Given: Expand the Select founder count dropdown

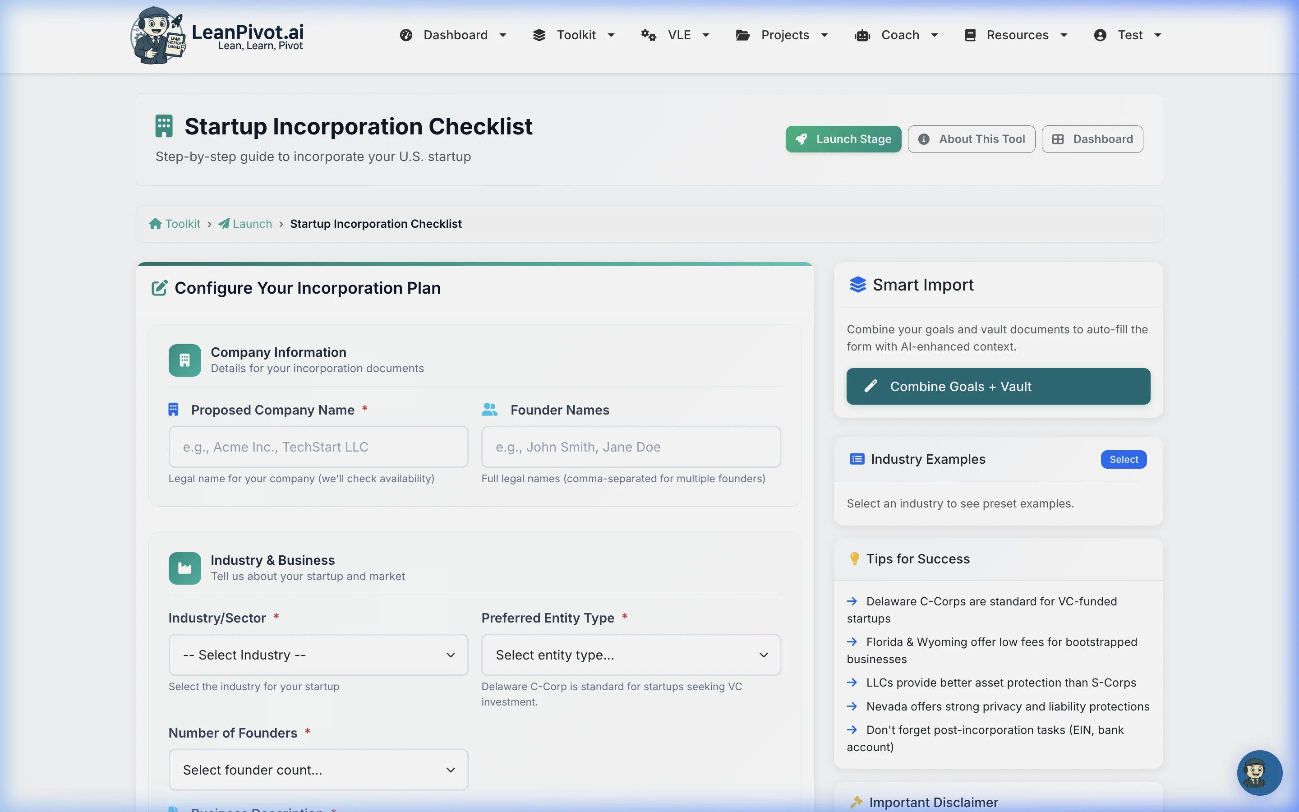Looking at the screenshot, I should [318, 769].
